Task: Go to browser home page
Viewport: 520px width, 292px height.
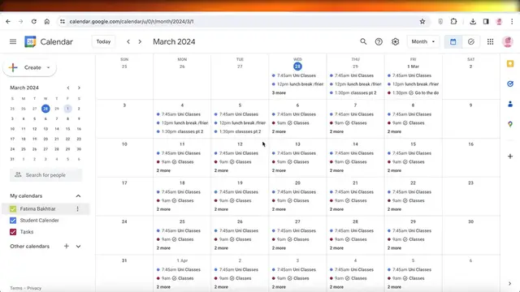Action: (47, 22)
